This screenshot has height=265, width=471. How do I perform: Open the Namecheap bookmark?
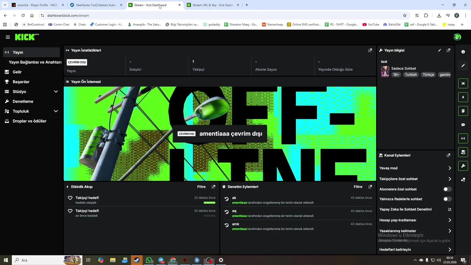pyautogui.click(x=273, y=25)
